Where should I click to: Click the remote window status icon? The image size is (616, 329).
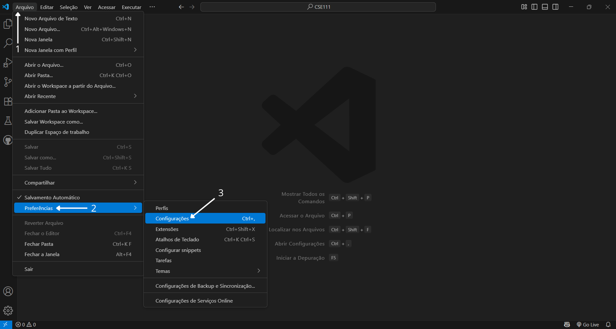6,324
